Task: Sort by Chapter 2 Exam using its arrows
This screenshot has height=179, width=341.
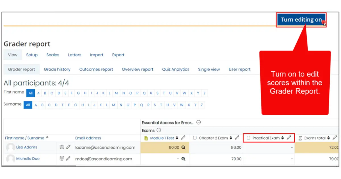Action: pyautogui.click(x=230, y=138)
